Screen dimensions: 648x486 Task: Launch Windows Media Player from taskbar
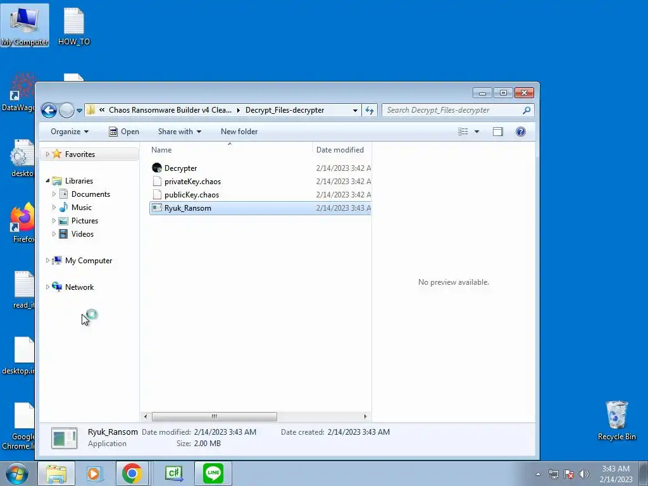tap(95, 473)
